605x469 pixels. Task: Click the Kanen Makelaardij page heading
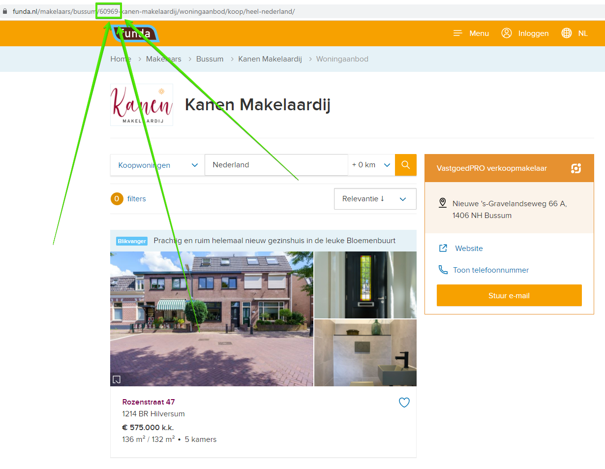257,105
